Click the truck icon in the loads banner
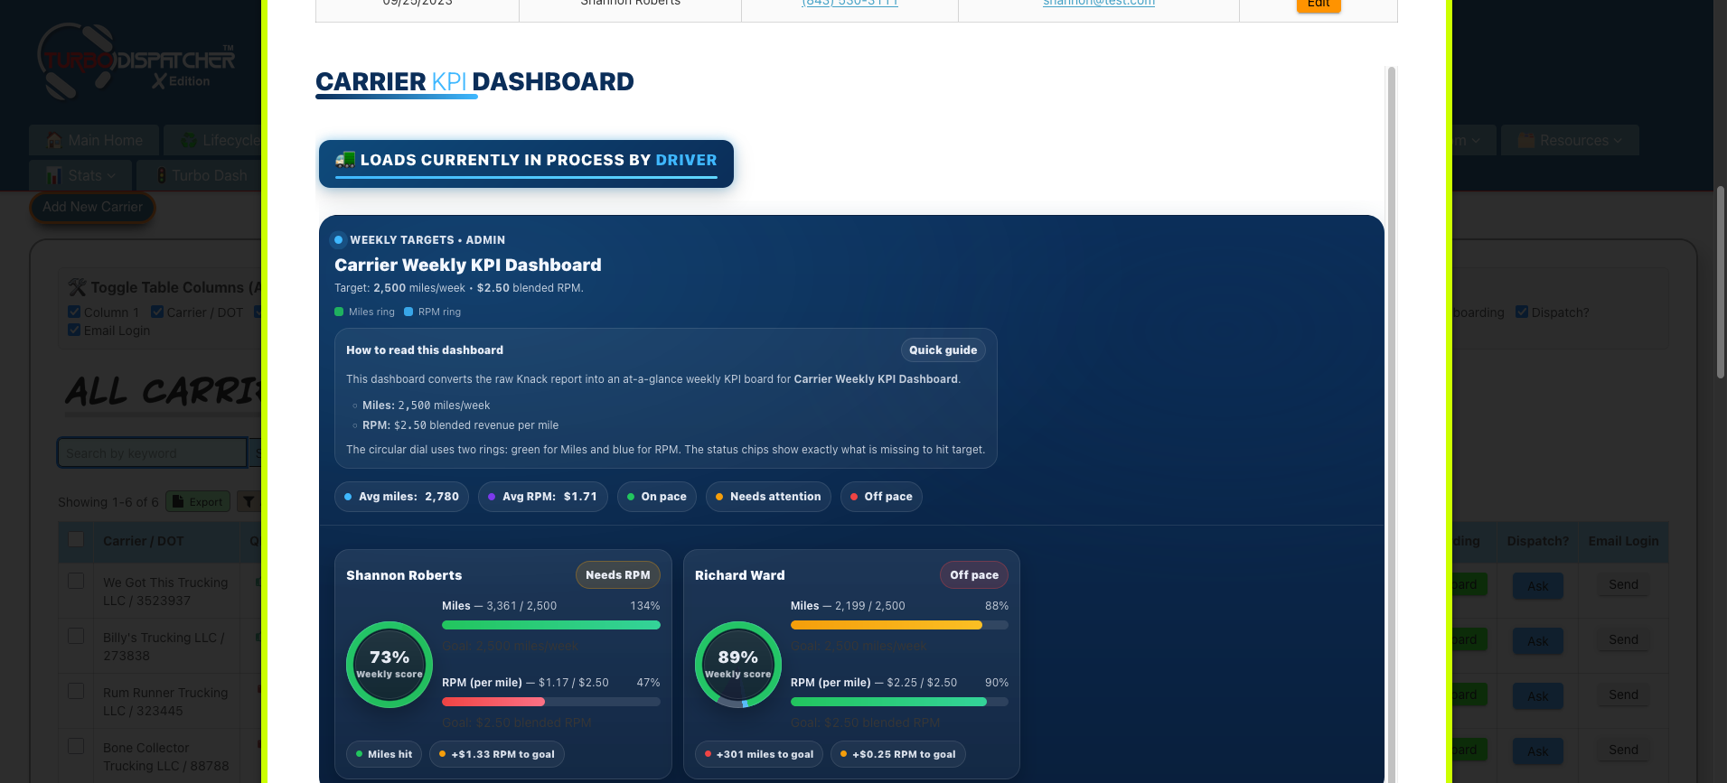The width and height of the screenshot is (1727, 783). 344,160
